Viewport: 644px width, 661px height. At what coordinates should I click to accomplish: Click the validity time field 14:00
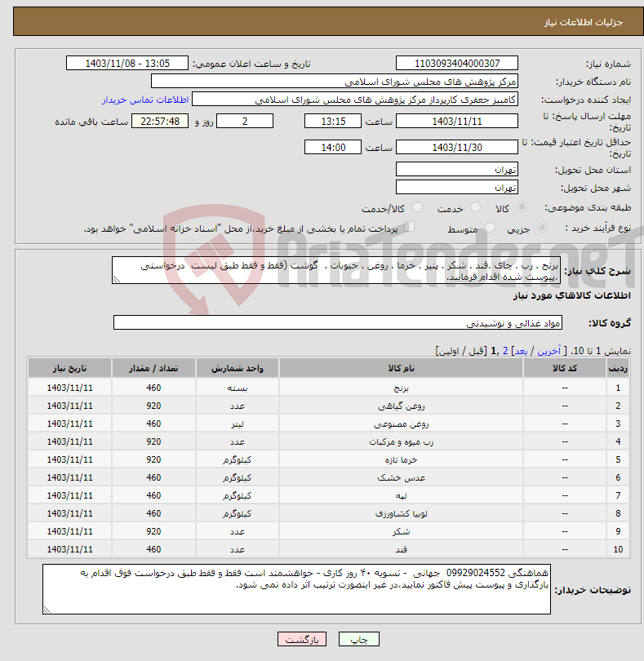[x=333, y=147]
